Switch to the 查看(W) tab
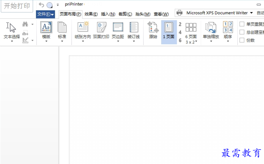264x164 pixels. click(x=161, y=14)
